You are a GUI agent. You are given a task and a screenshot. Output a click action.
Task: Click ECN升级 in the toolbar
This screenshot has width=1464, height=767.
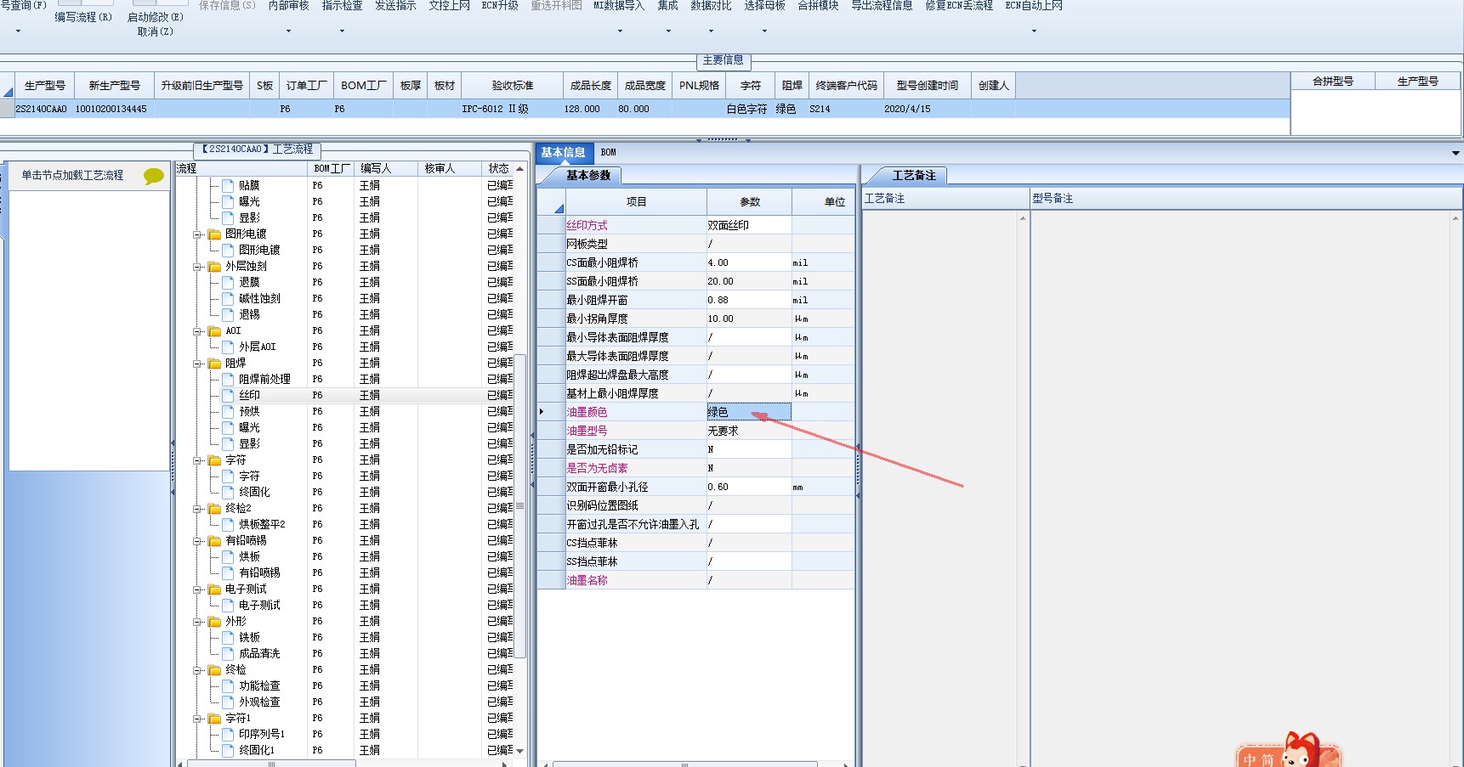500,6
